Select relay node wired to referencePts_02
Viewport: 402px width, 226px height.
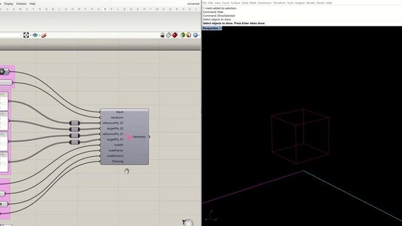75,123
